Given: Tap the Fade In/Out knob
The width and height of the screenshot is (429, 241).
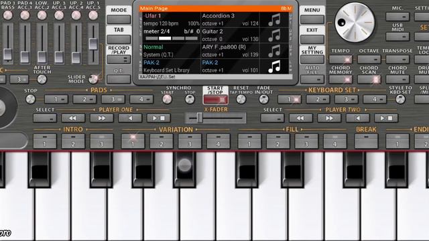Looking at the screenshot, I should pyautogui.click(x=263, y=99).
